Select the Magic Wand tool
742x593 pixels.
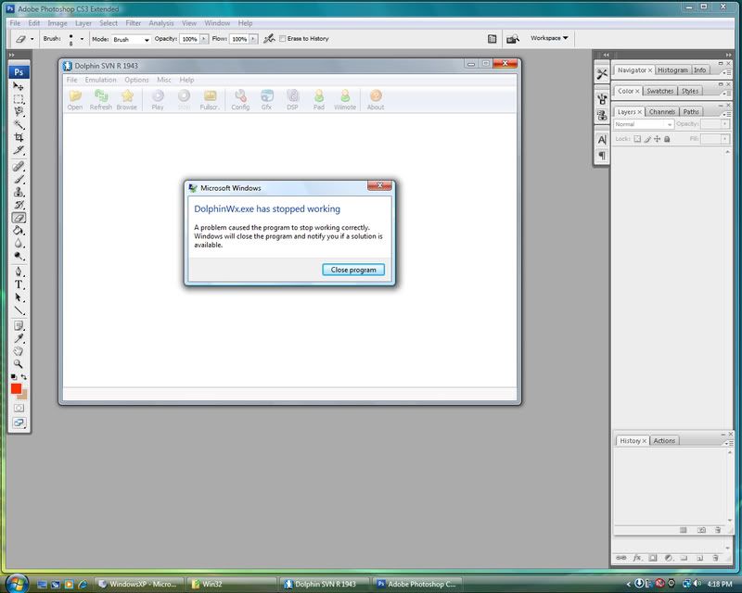coord(19,125)
